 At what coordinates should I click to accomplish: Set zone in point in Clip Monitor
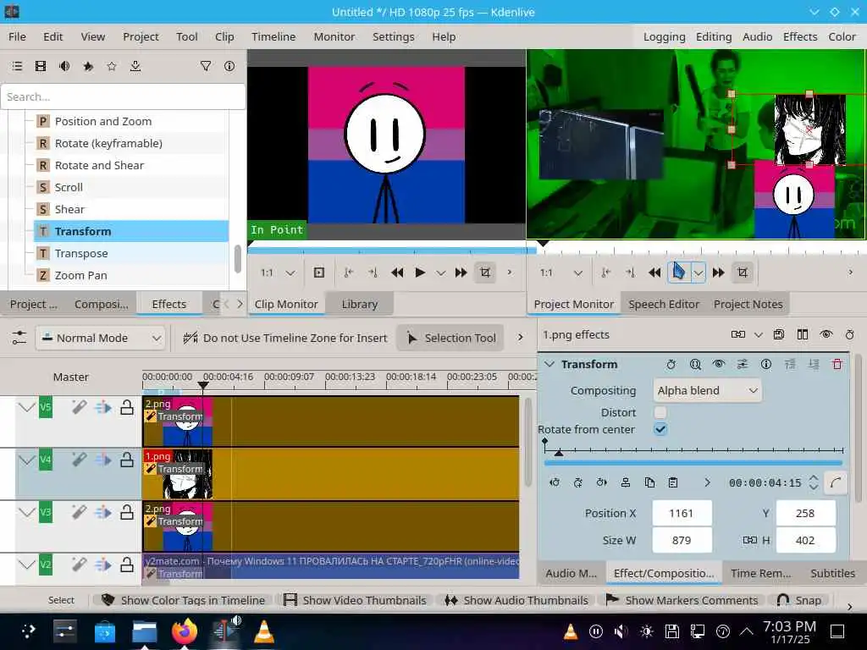click(x=348, y=273)
